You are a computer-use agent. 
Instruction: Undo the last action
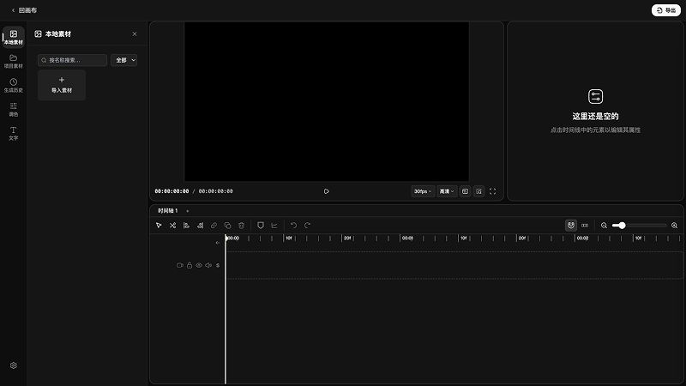293,226
